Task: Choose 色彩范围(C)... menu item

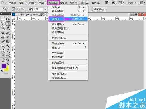Action: (x=68, y=38)
